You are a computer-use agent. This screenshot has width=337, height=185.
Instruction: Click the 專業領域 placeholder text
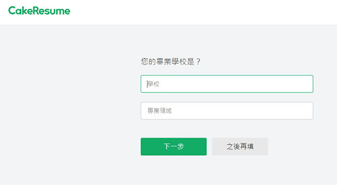click(159, 111)
